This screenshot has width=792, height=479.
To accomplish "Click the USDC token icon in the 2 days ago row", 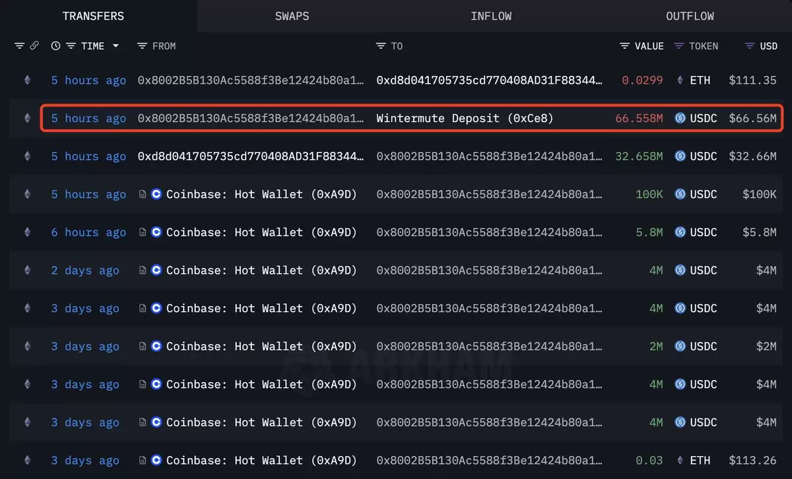I will [680, 271].
